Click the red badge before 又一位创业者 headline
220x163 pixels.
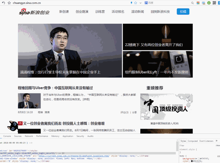click(x=20, y=124)
